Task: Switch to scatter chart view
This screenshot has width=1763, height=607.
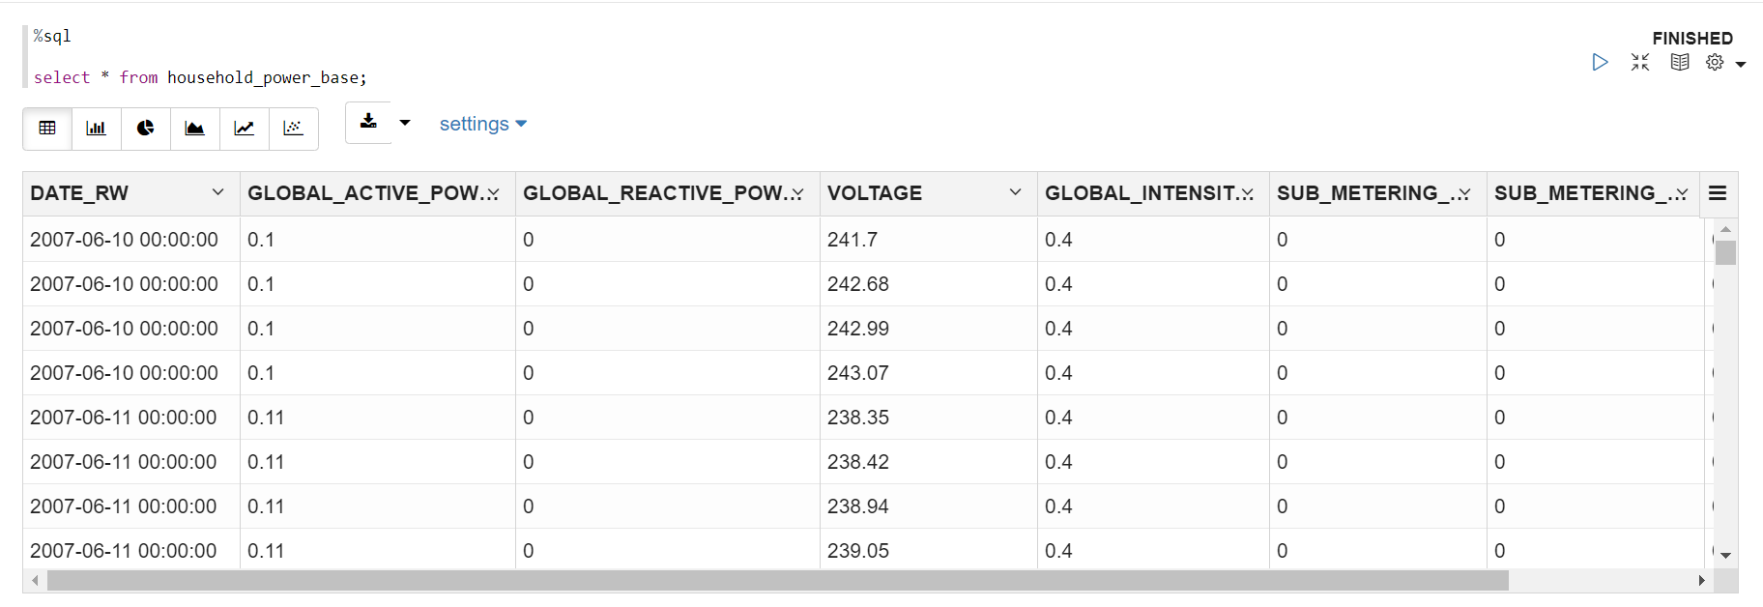Action: 294,128
